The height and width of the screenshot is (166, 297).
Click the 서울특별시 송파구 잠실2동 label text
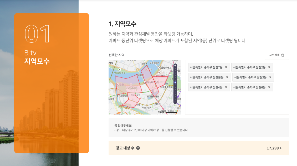(249, 67)
